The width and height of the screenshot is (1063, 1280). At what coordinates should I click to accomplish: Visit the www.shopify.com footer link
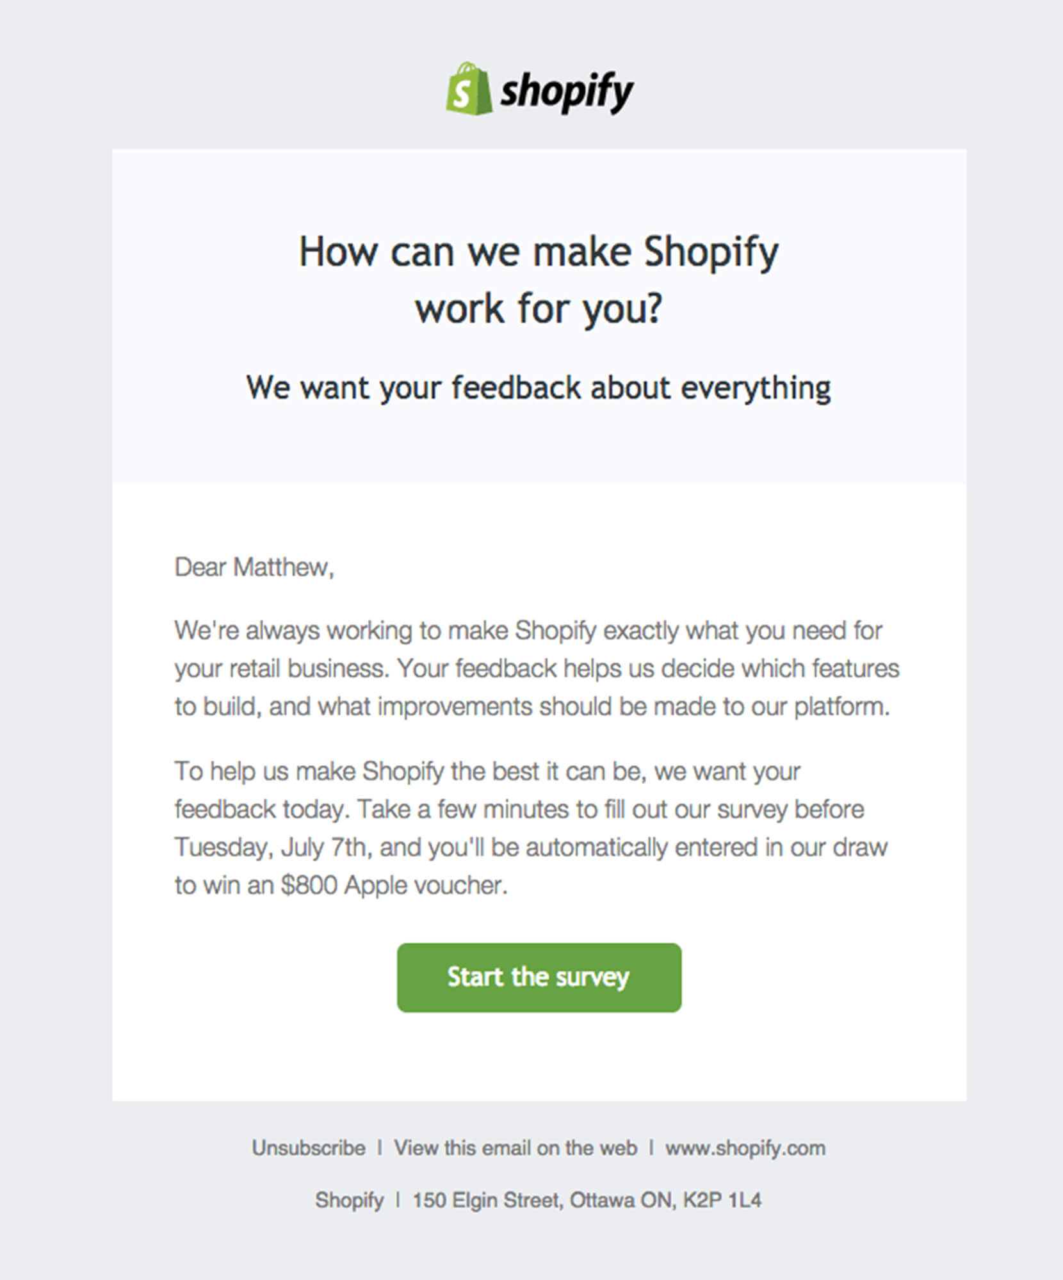coord(745,1149)
